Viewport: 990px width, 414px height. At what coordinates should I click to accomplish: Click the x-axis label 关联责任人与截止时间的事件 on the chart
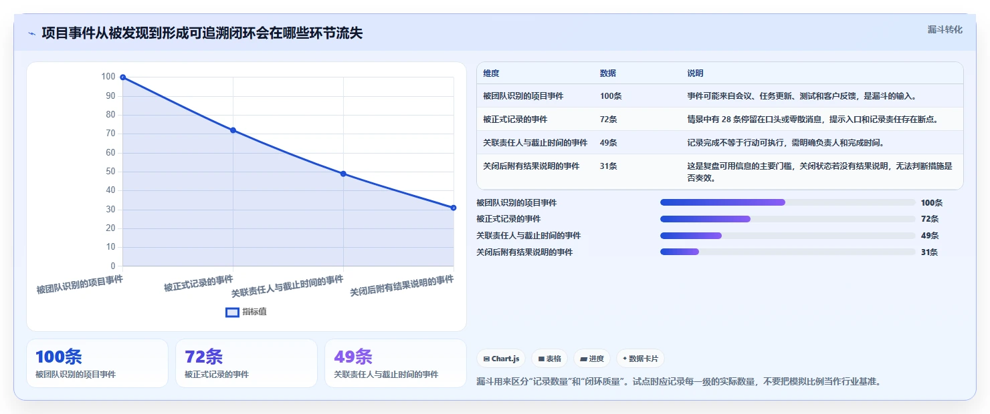[288, 287]
